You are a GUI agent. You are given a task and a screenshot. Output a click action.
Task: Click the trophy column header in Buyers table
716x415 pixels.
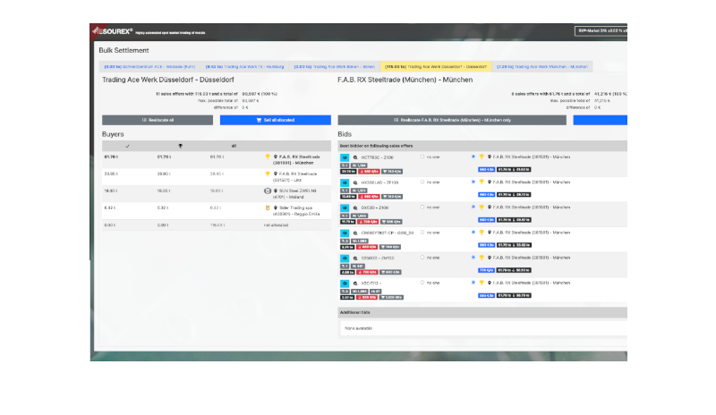pyautogui.click(x=181, y=146)
